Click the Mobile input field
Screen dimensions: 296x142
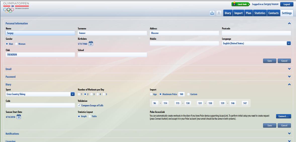(x=184, y=43)
